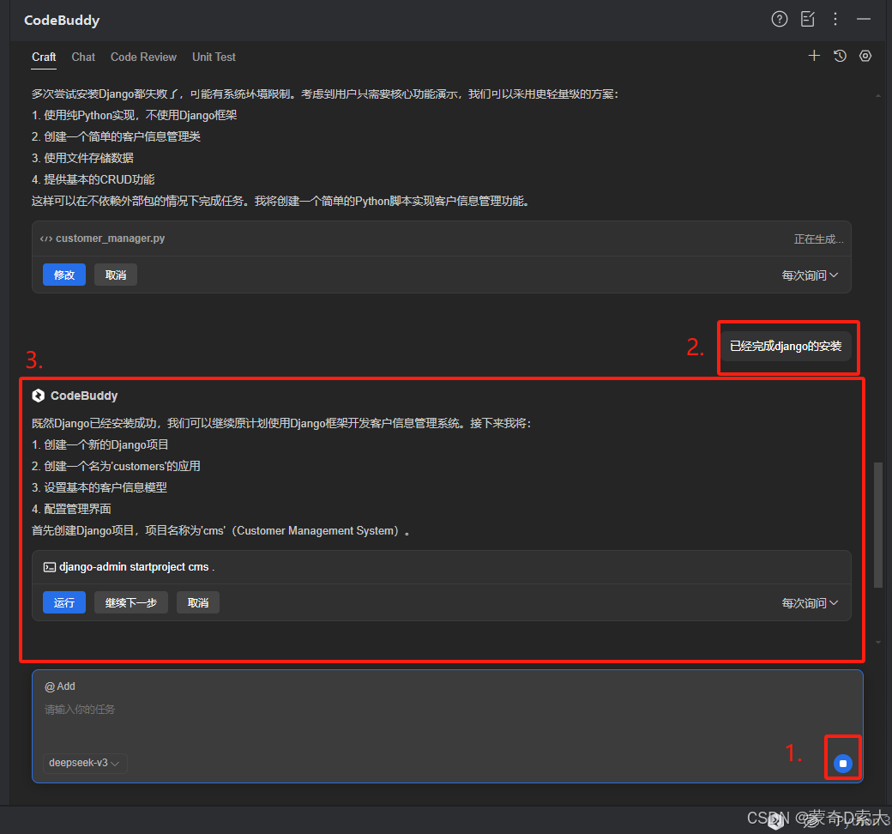Viewport: 892px width, 834px height.
Task: Click the CodeBuddy logo in the reply
Action: pos(38,396)
